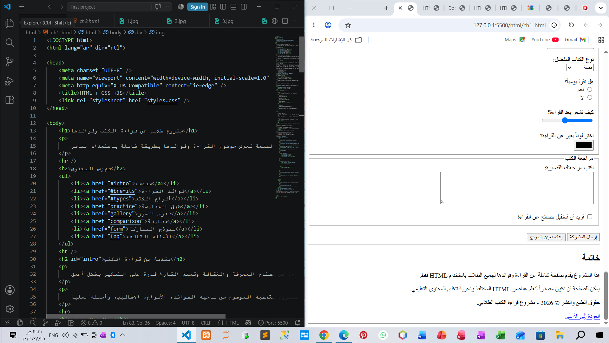Expand the body breadcrumb item
The image size is (609, 343).
click(x=115, y=32)
